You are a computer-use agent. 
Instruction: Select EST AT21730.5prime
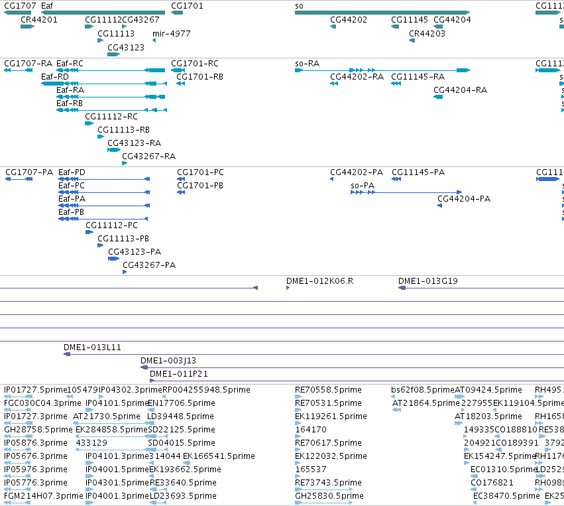point(107,416)
